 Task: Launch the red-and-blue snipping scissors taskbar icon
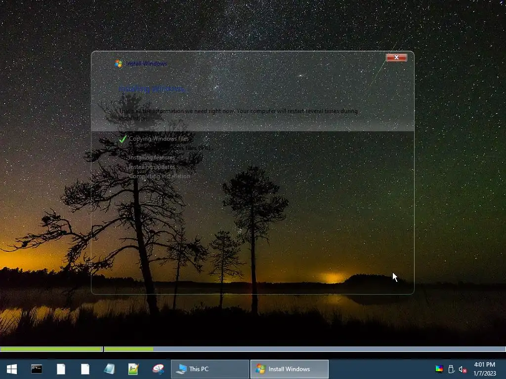pyautogui.click(x=158, y=369)
